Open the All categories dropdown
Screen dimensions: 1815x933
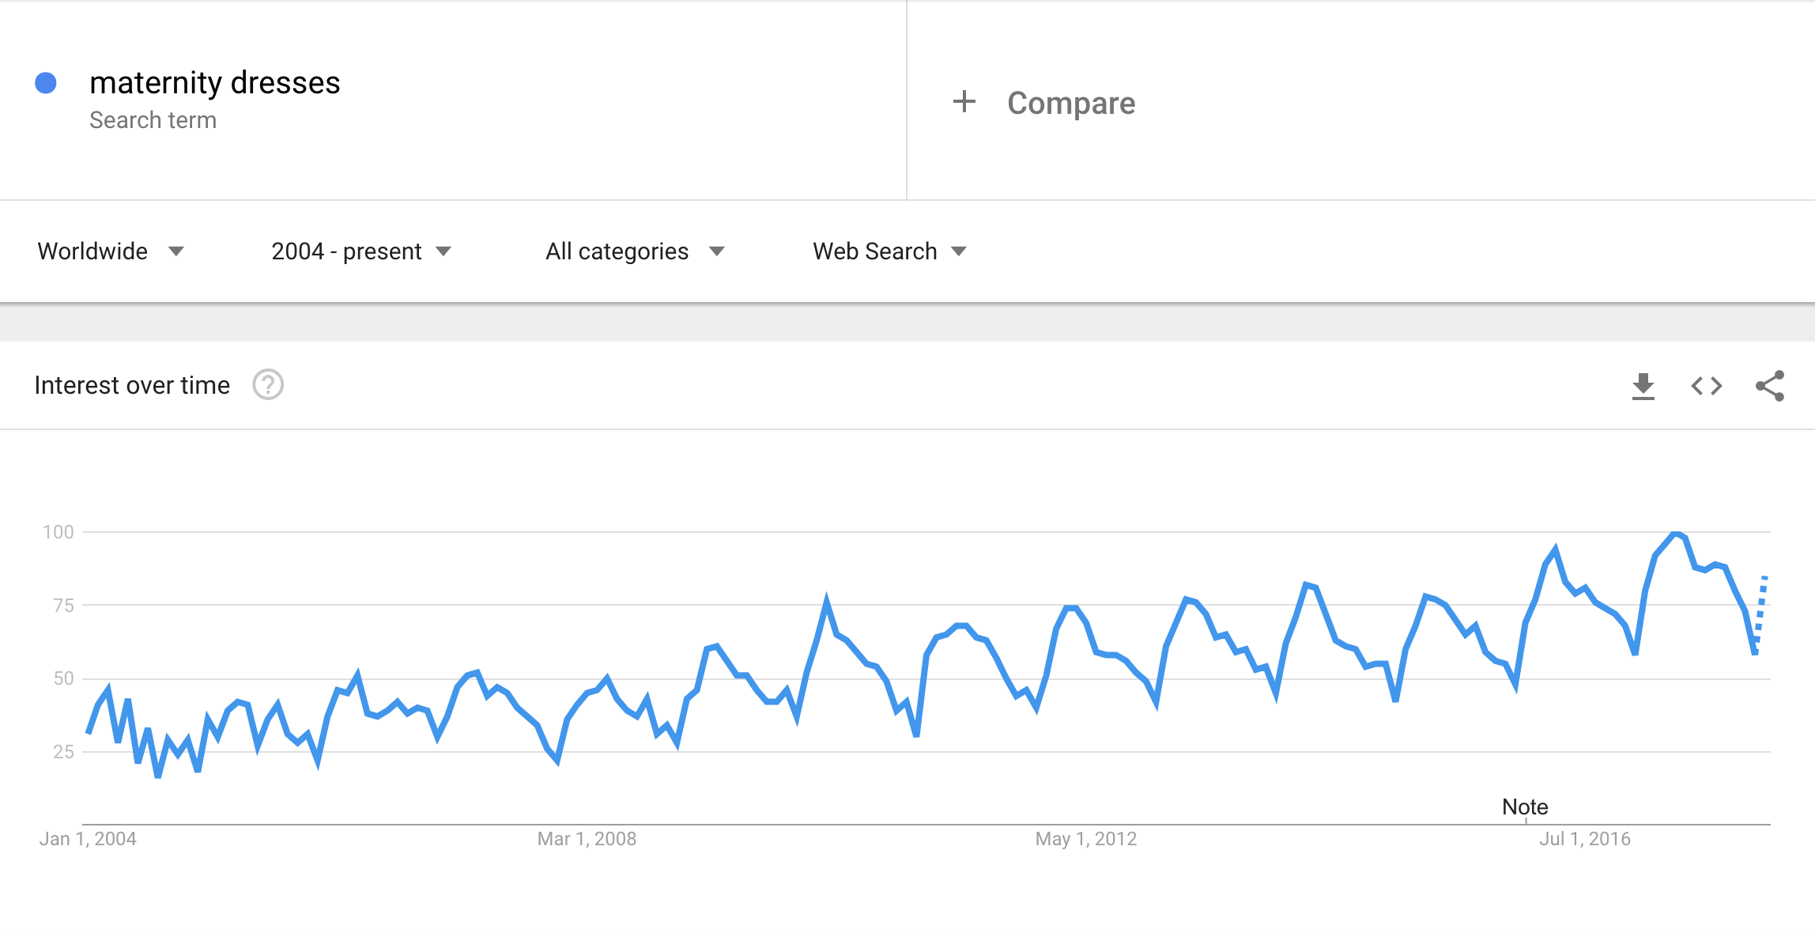(x=634, y=251)
